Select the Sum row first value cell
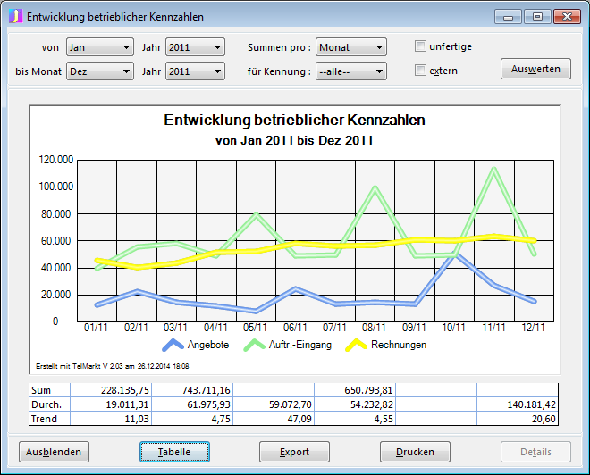 click(x=111, y=390)
